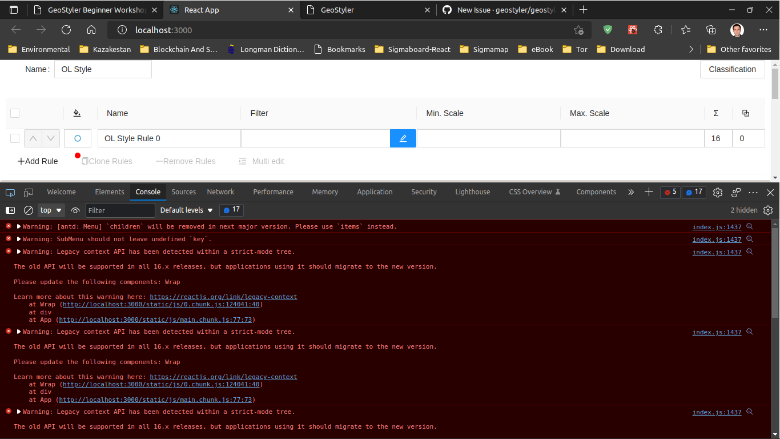Click the Add Rule button

[37, 161]
